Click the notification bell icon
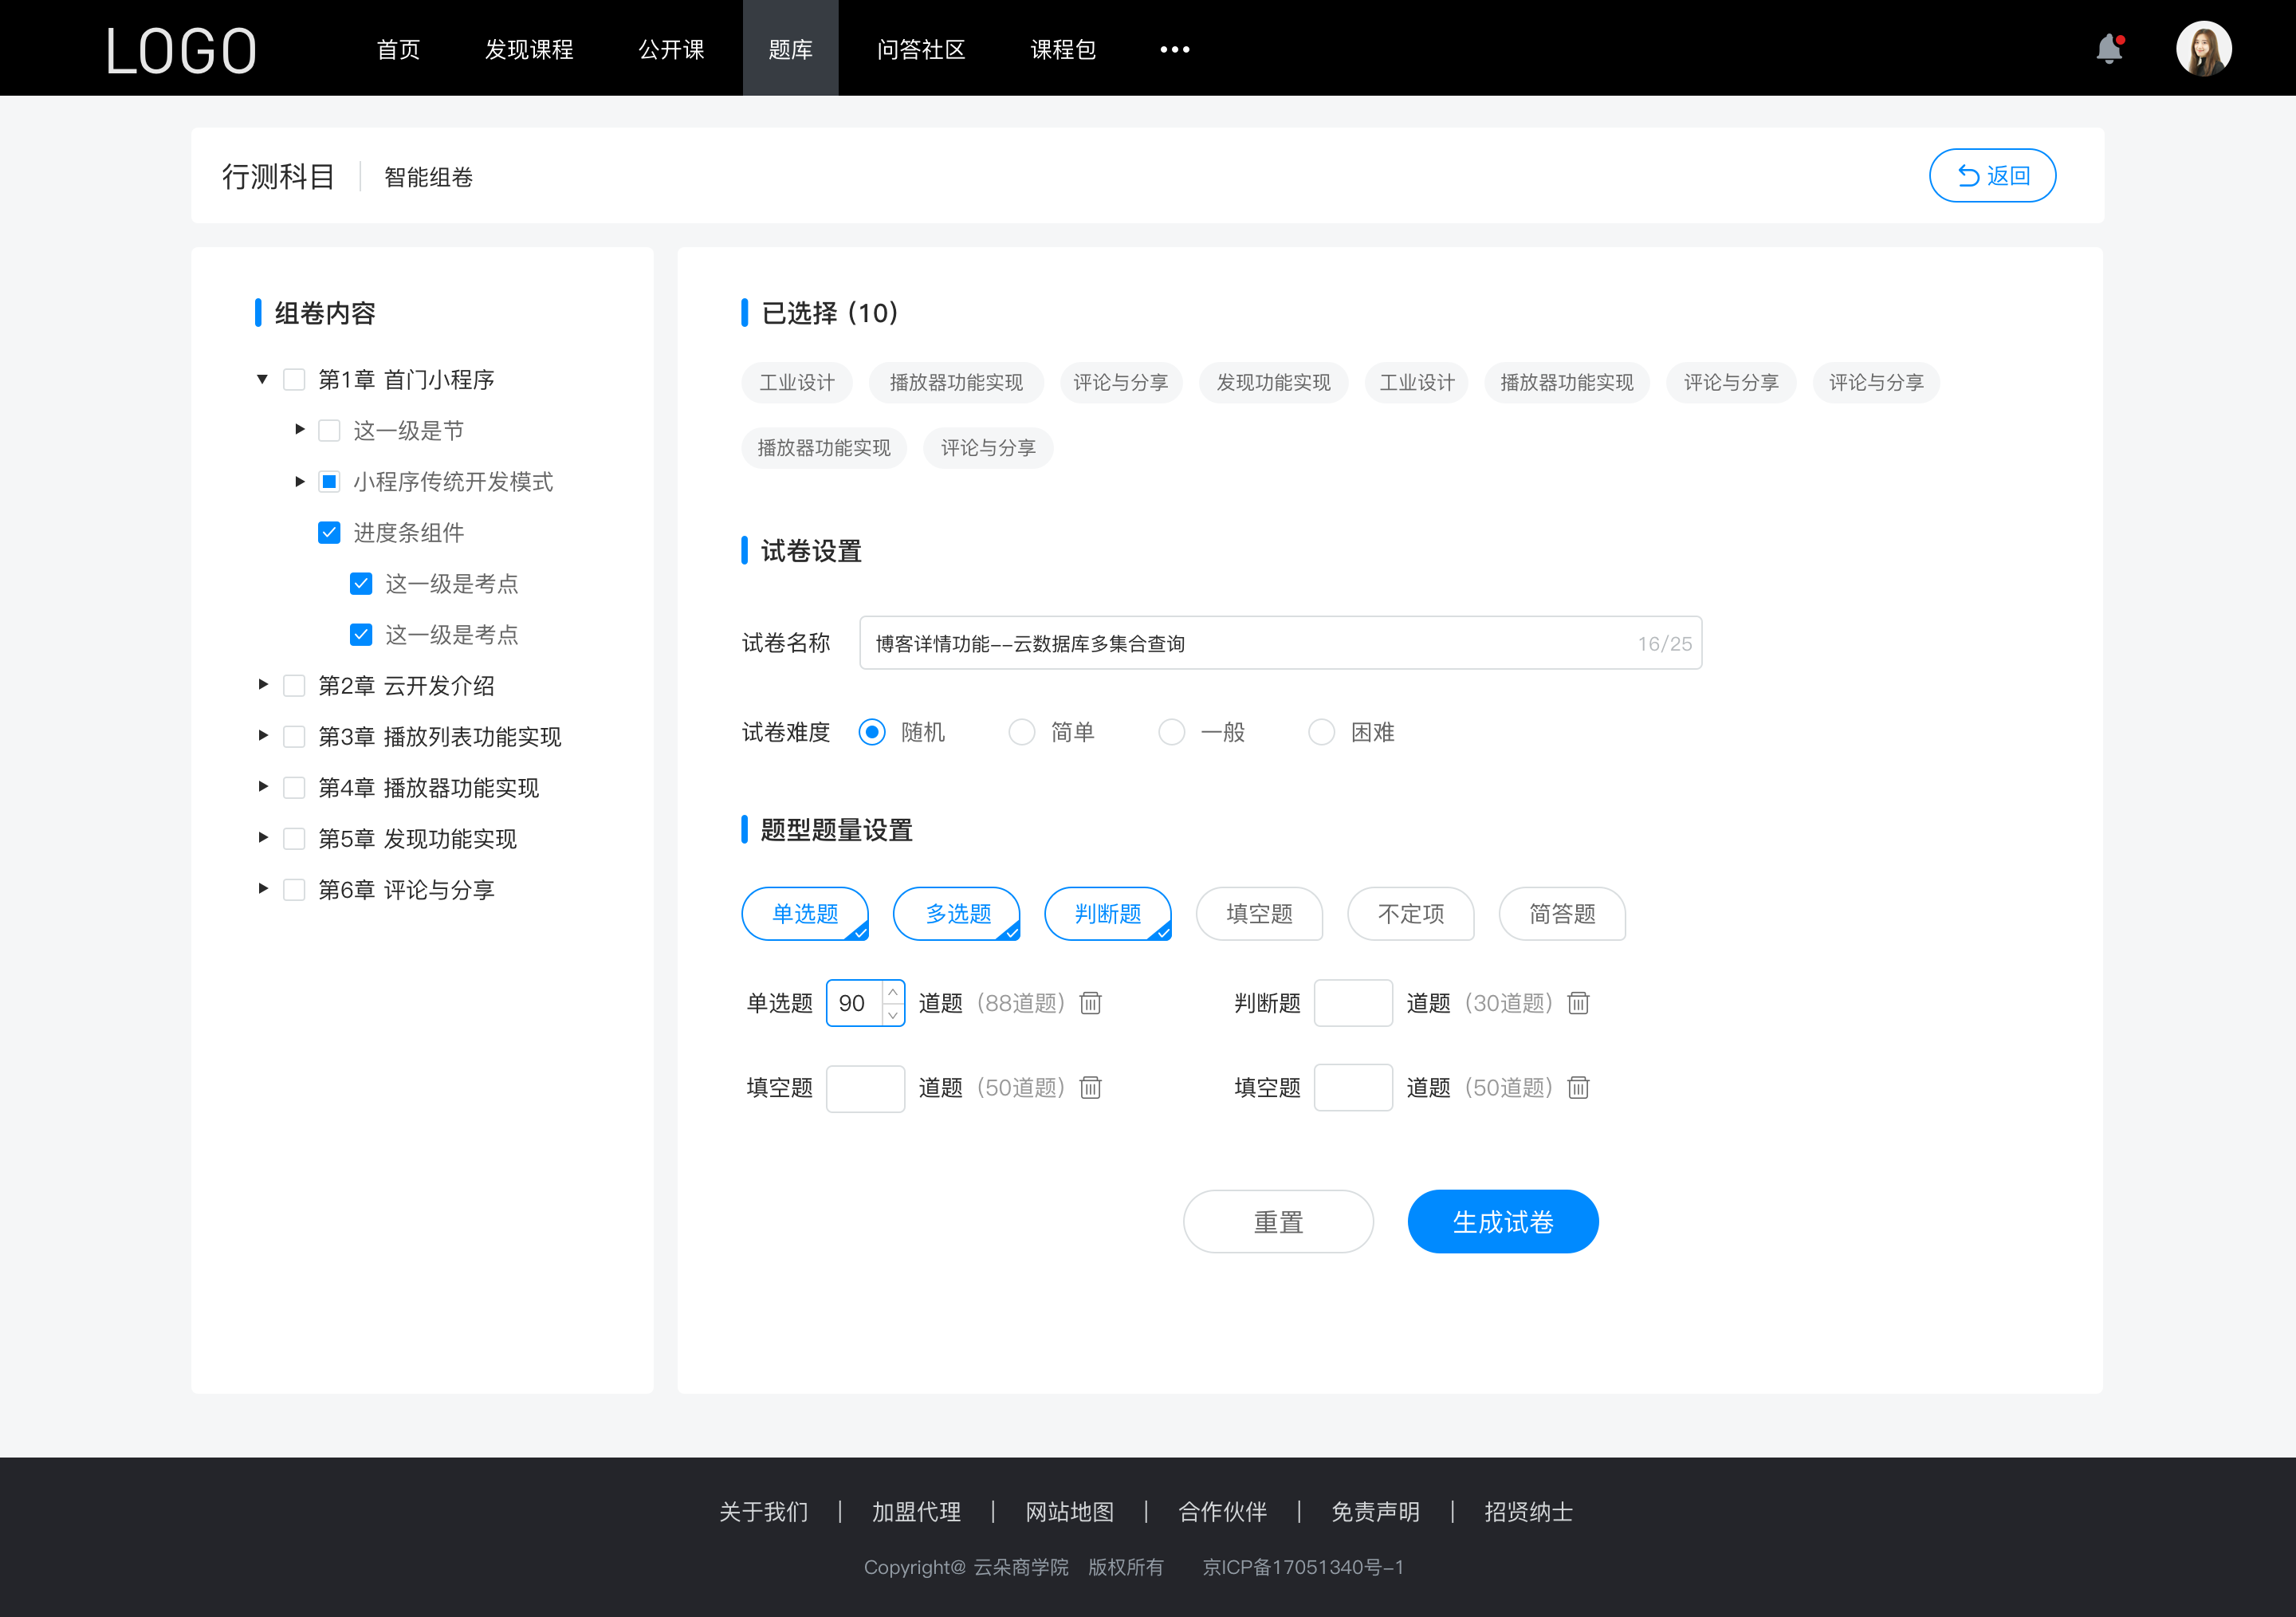This screenshot has width=2296, height=1617. click(2113, 47)
